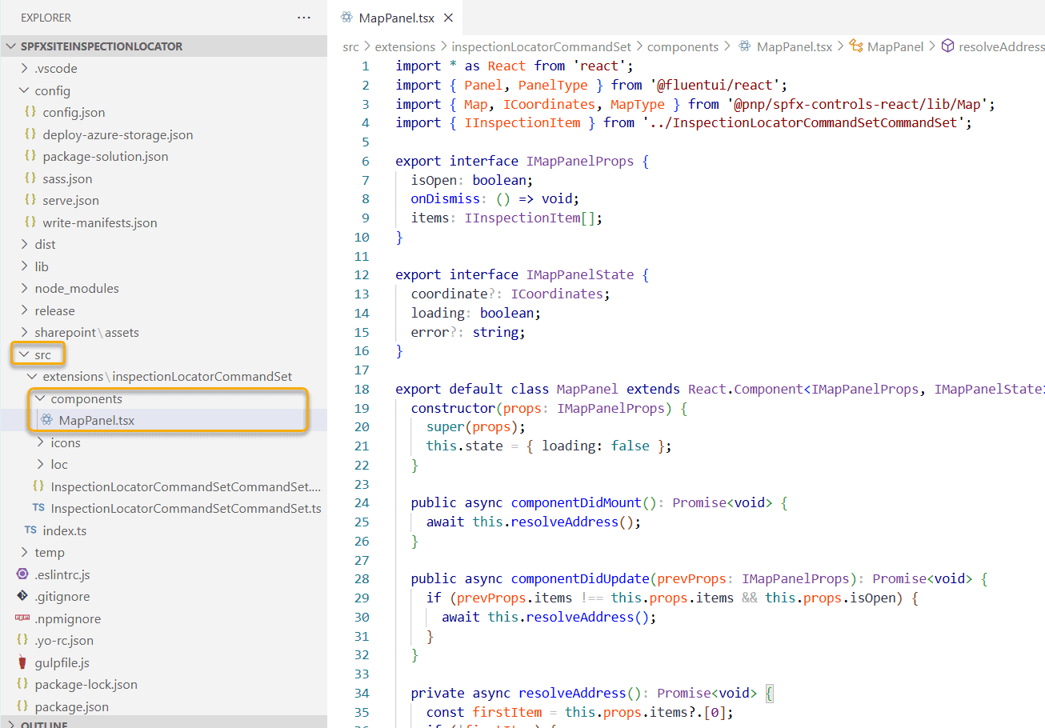This screenshot has height=728, width=1045.
Task: Open Explorer more actions ellipsis menu
Action: click(x=304, y=17)
